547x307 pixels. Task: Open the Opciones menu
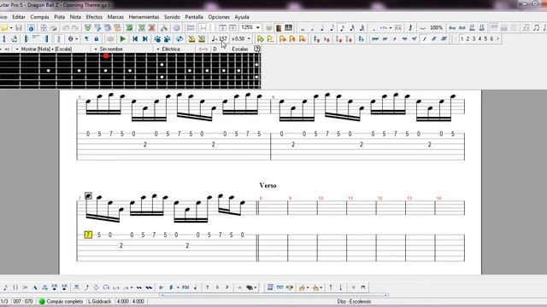pos(219,17)
